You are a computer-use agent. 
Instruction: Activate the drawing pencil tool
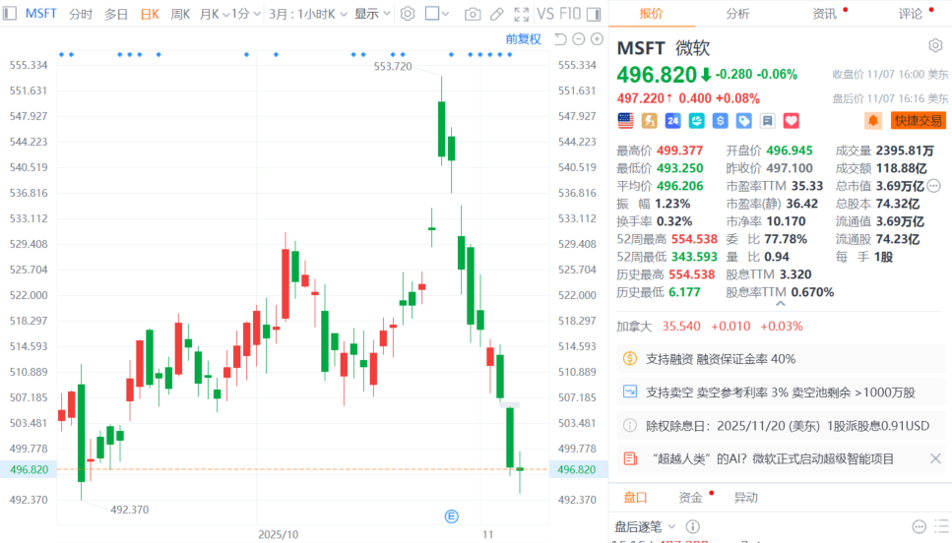pos(496,14)
